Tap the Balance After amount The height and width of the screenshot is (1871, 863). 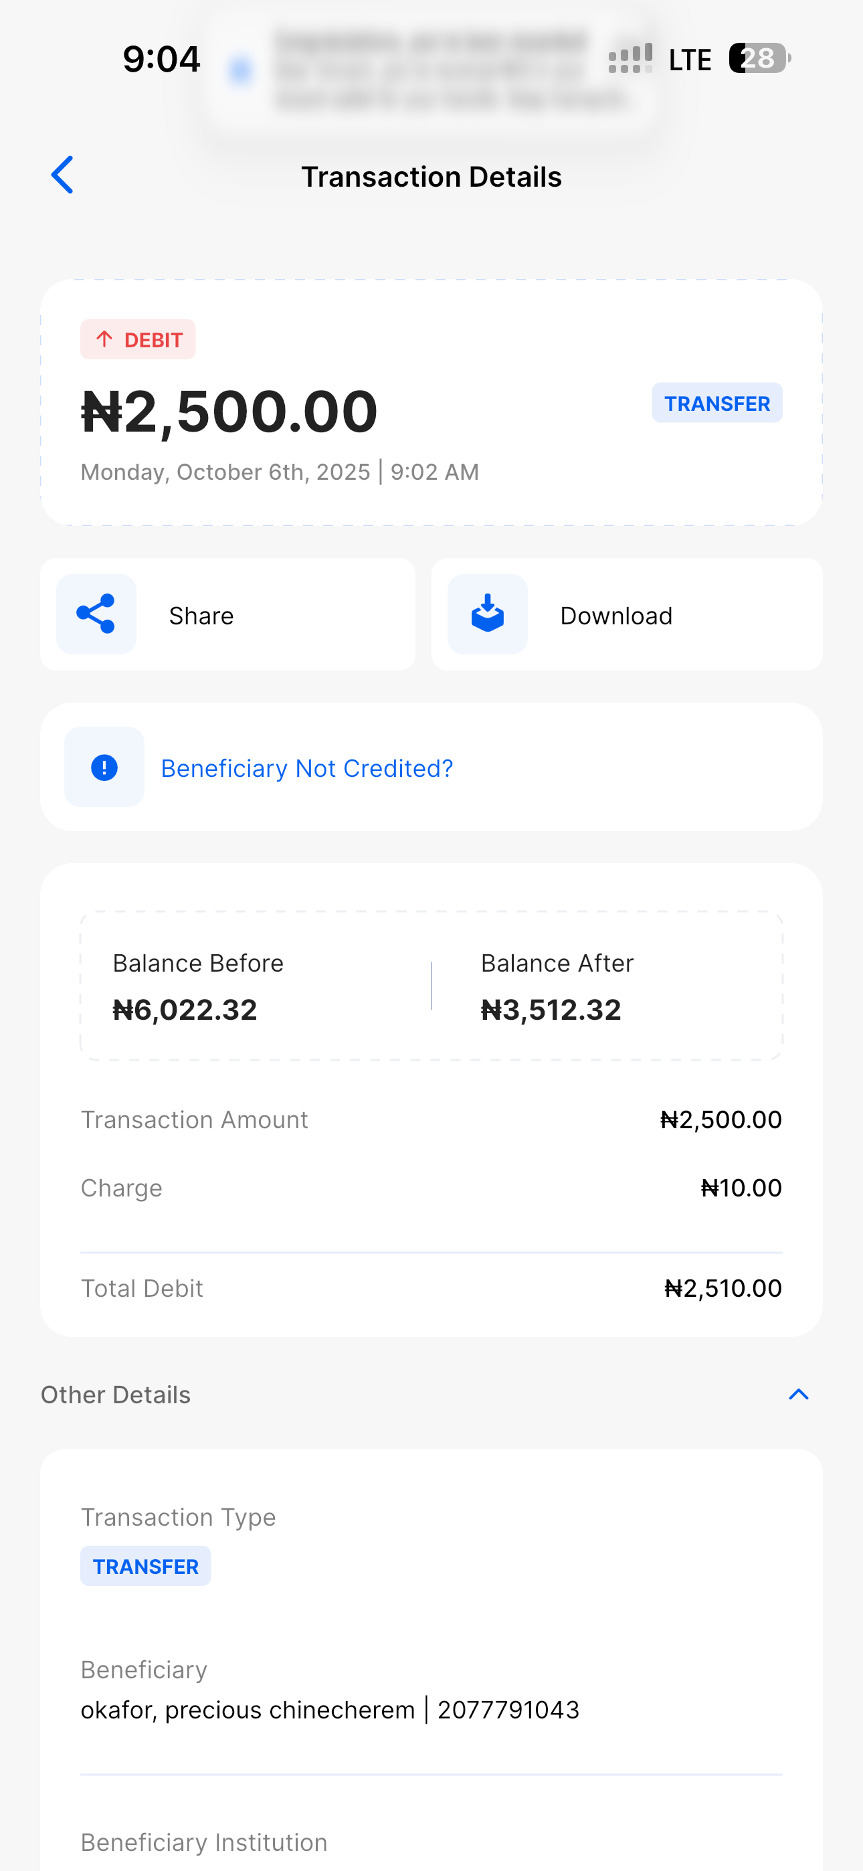551,1010
